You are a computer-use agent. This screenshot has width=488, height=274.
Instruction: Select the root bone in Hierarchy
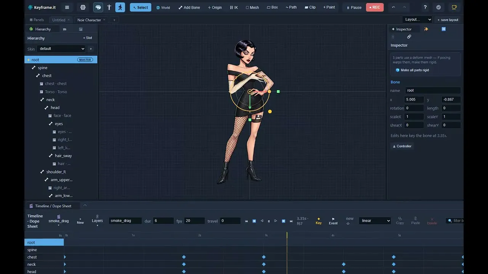[x=61, y=60]
